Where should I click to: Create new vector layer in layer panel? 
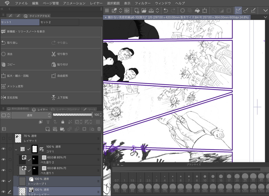[55, 129]
